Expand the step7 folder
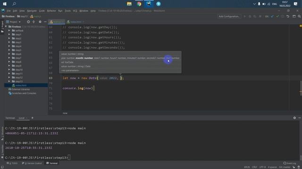Screen dimensions: 302x169 [9, 58]
